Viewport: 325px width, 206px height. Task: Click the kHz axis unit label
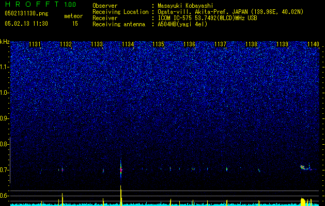[x=5, y=42]
